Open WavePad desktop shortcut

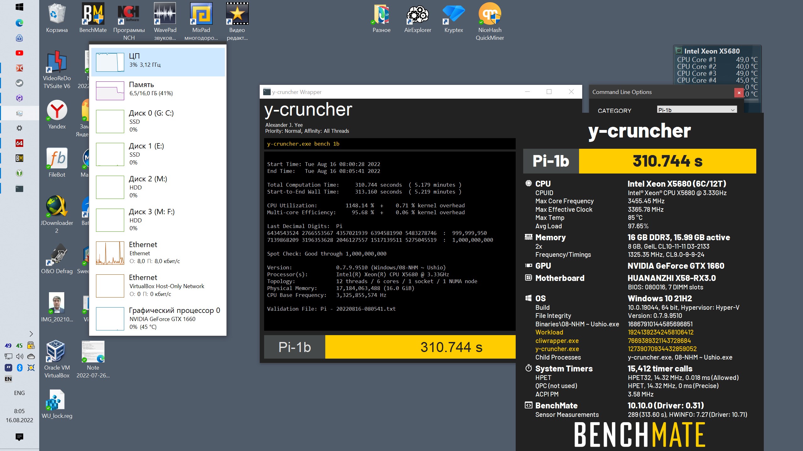coord(165,22)
